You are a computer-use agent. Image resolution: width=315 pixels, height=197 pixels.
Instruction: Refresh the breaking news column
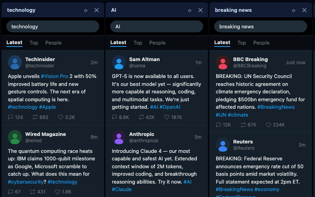pos(293,10)
